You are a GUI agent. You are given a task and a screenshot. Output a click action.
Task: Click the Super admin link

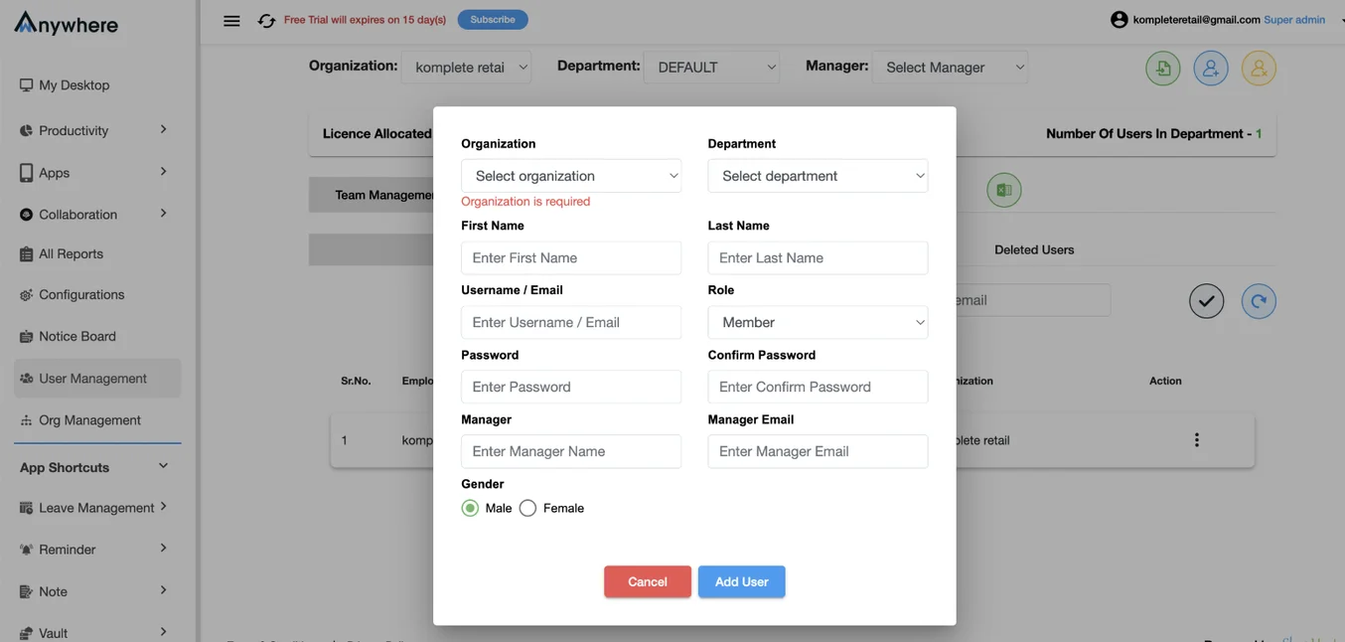[x=1294, y=20]
